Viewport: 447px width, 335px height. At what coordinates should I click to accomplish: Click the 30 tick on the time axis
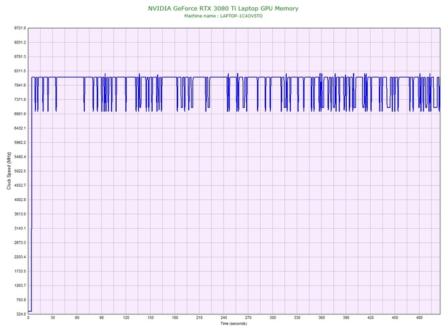point(53,318)
